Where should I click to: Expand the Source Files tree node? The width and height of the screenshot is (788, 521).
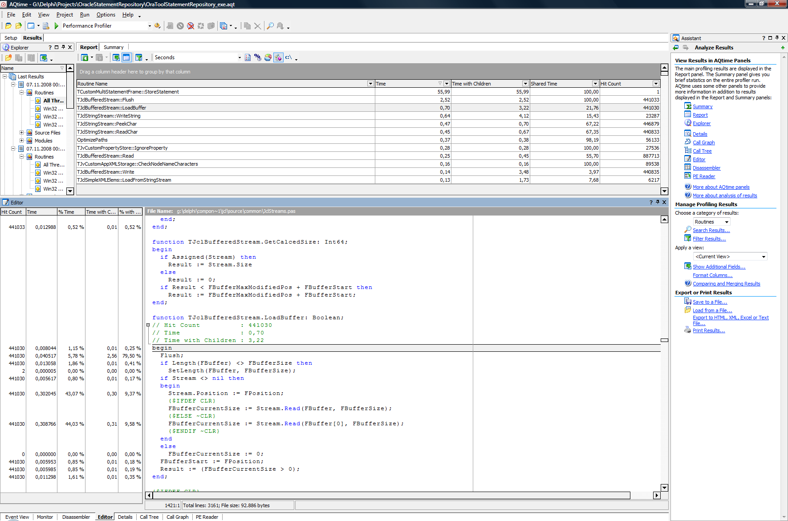[21, 133]
